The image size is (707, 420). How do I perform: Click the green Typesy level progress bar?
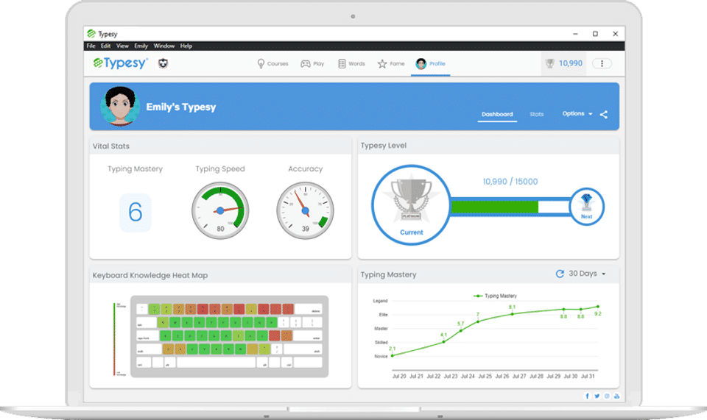point(495,207)
